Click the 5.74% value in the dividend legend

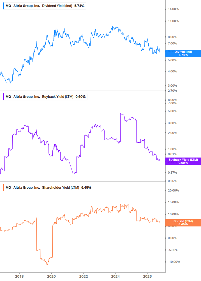[79, 6]
